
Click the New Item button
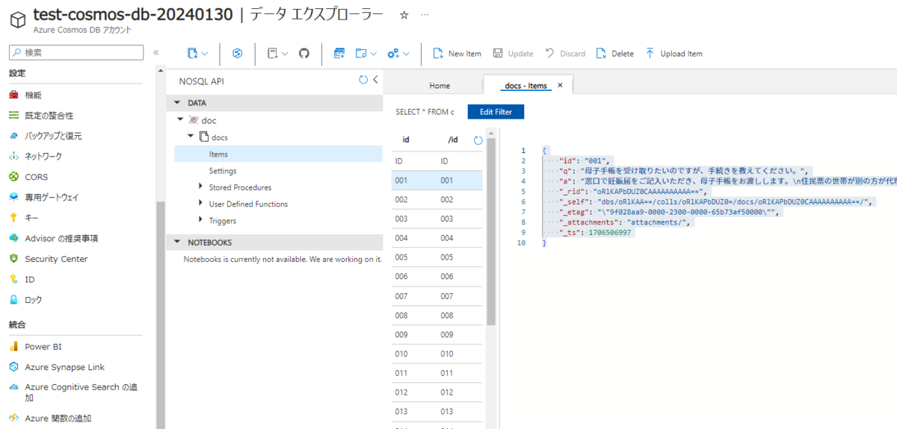457,54
